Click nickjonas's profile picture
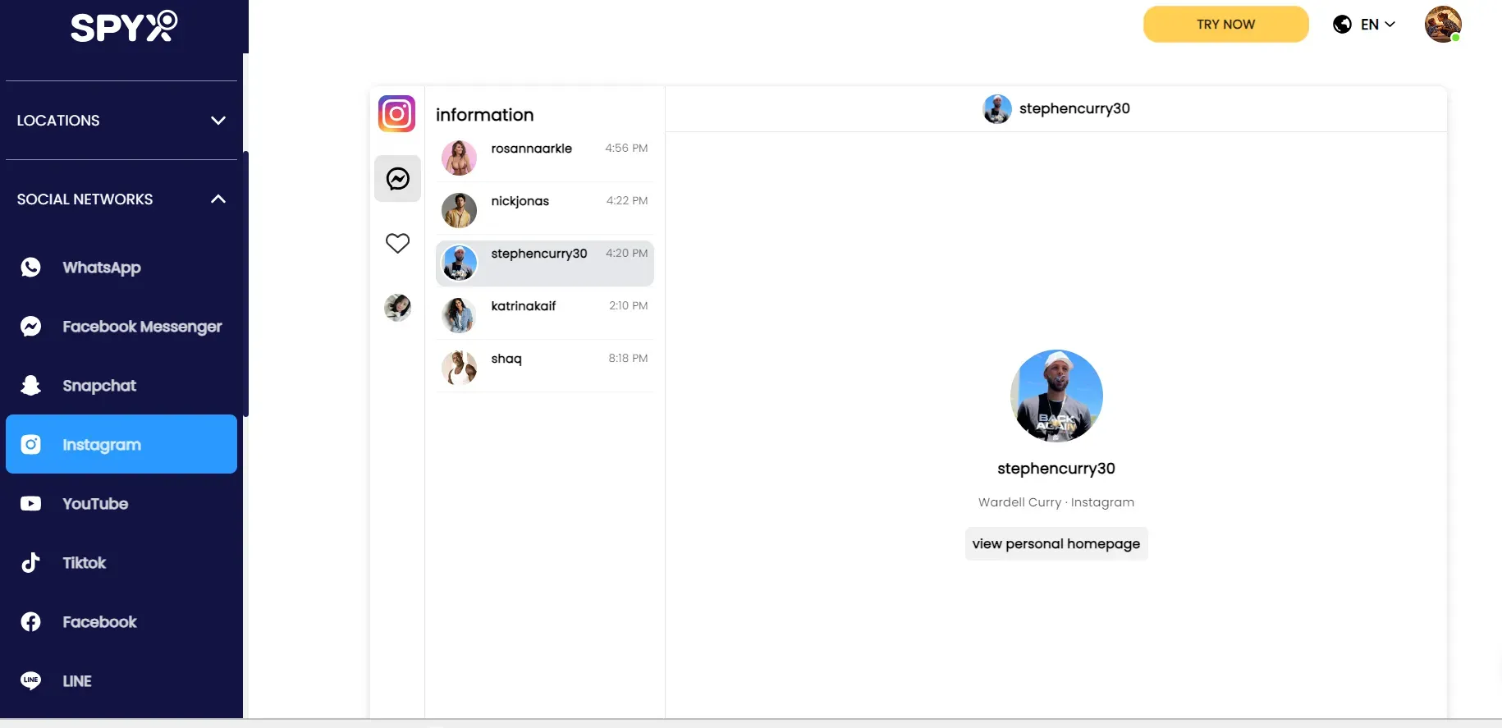Screen dimensions: 1502x728 pos(460,210)
